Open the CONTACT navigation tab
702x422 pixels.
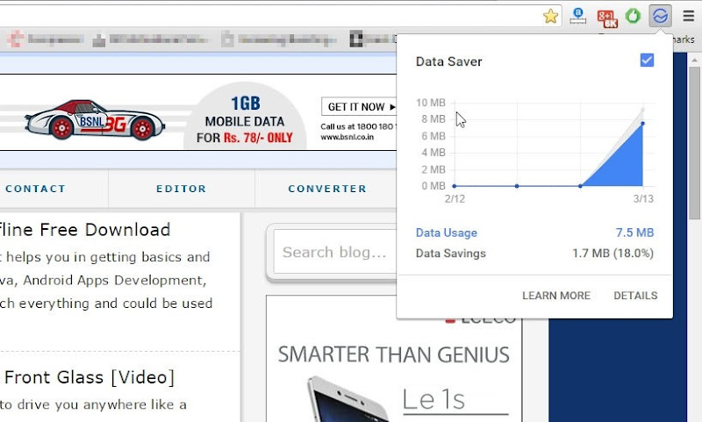tap(35, 189)
